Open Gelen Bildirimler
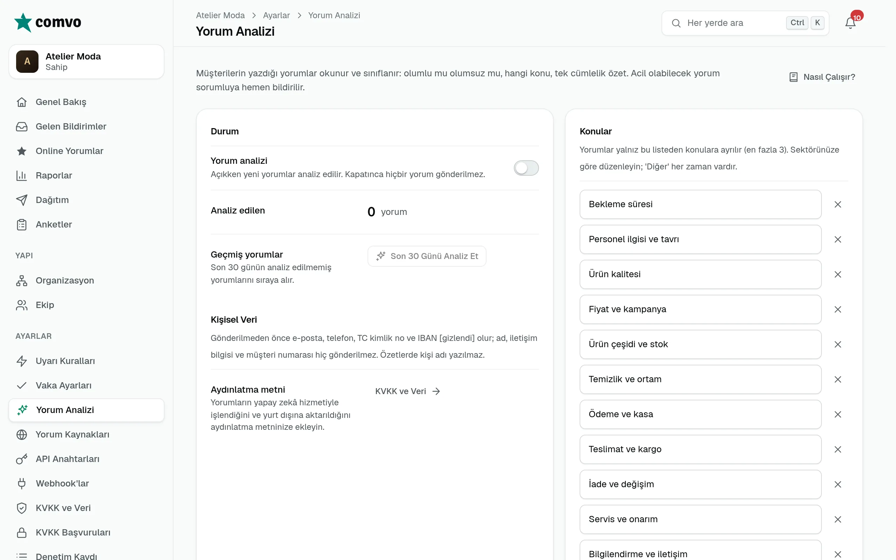The width and height of the screenshot is (896, 560). coord(86,126)
